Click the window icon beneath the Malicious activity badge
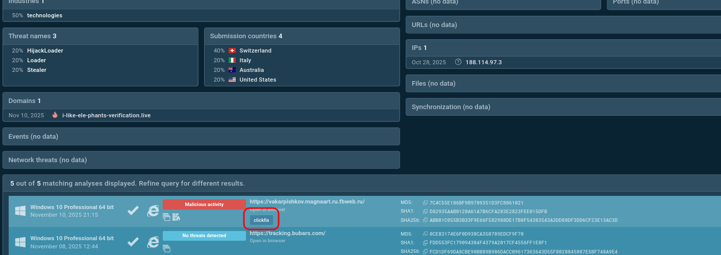 tap(166, 217)
